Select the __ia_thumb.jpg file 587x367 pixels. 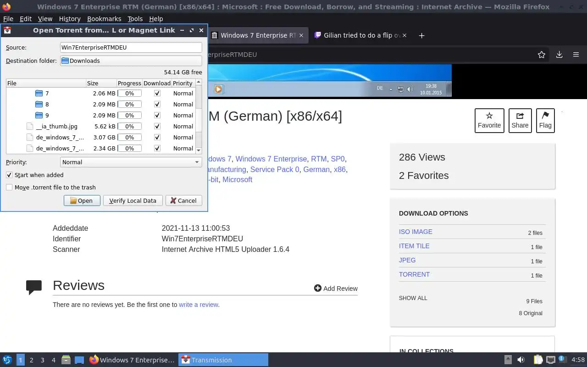tap(56, 126)
